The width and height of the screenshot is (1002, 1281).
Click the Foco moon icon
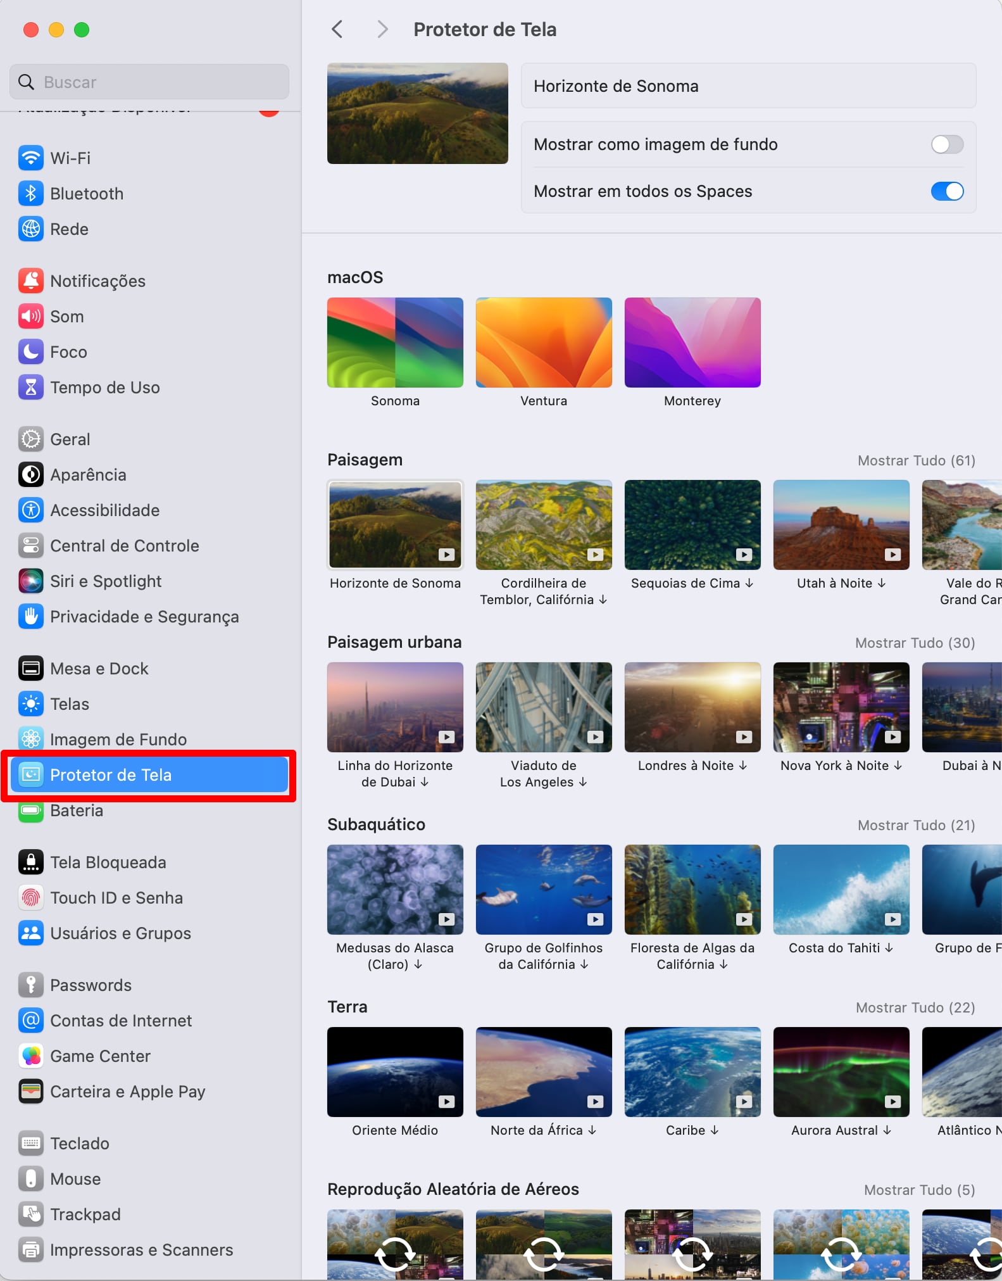click(x=30, y=352)
